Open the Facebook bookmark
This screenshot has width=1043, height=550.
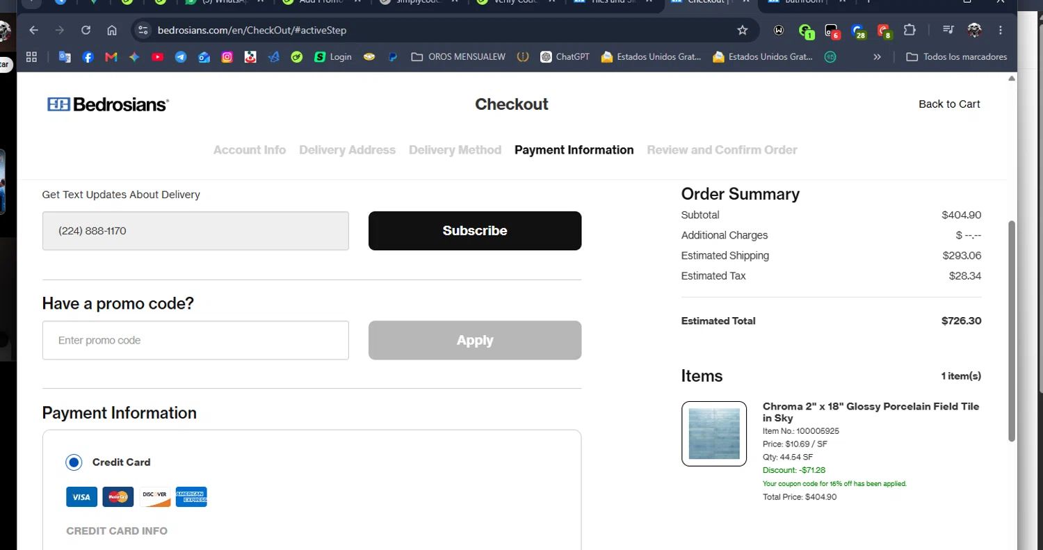(88, 57)
